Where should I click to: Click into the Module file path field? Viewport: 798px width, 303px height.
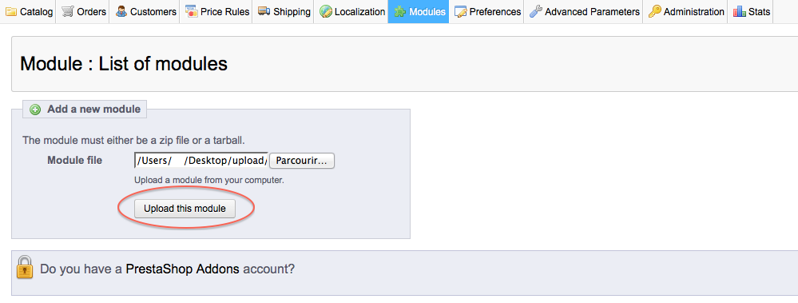click(201, 161)
